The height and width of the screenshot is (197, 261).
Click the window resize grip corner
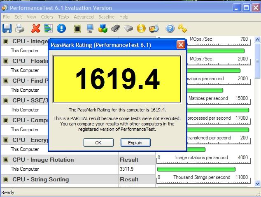pos(259,194)
